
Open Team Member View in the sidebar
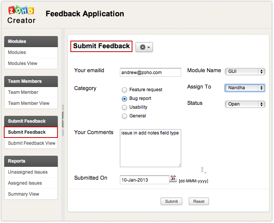click(29, 103)
